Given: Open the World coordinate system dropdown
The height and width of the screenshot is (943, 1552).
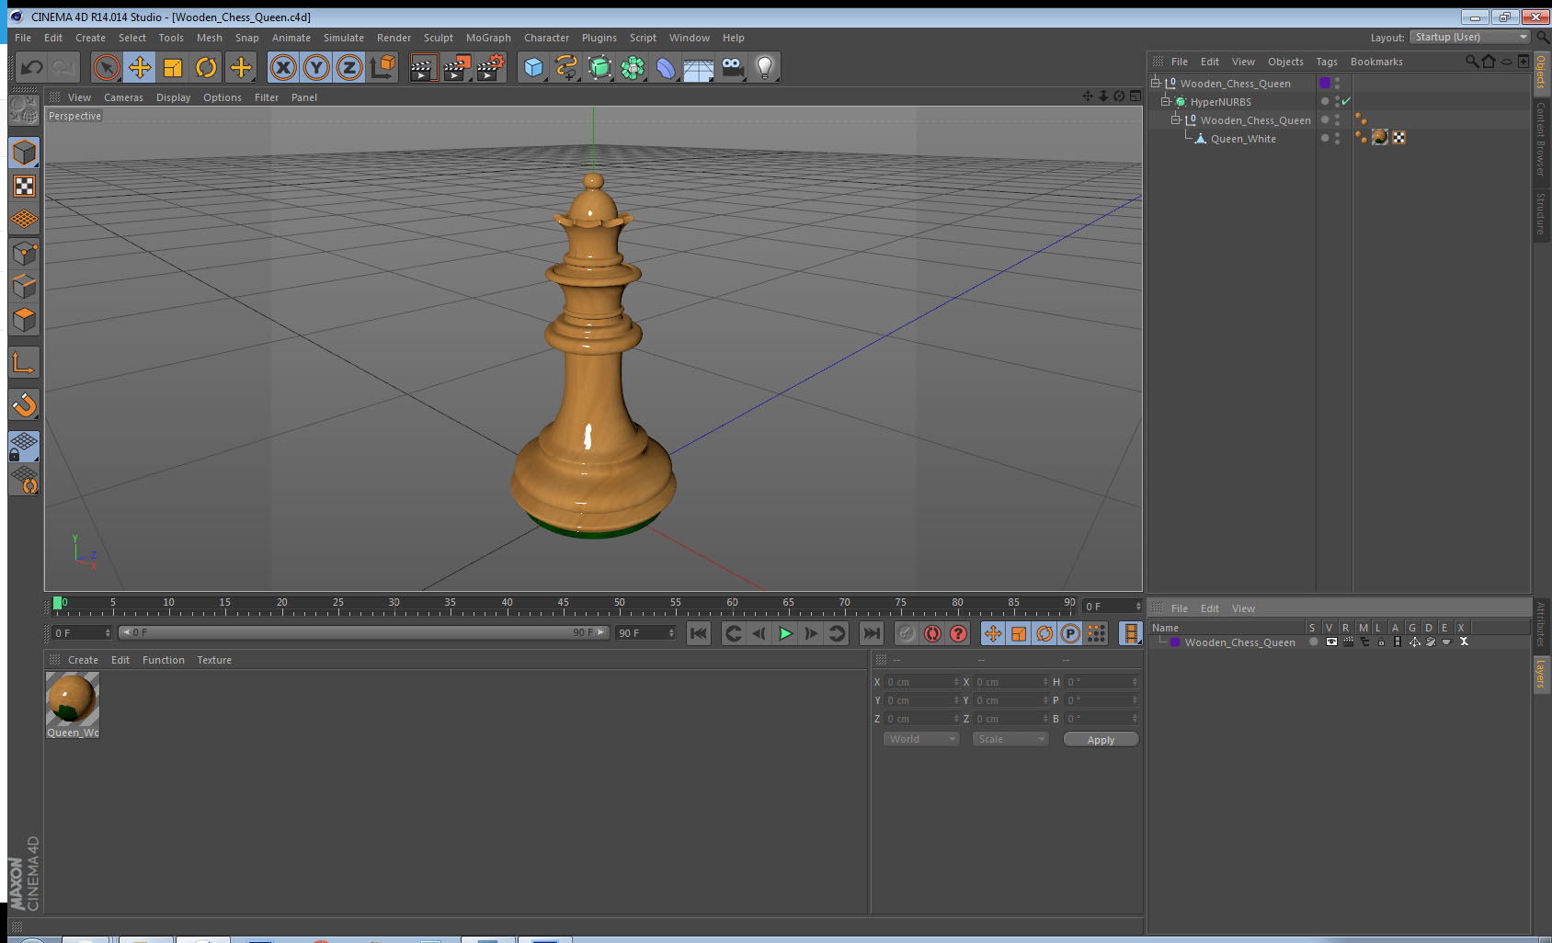Looking at the screenshot, I should [921, 739].
